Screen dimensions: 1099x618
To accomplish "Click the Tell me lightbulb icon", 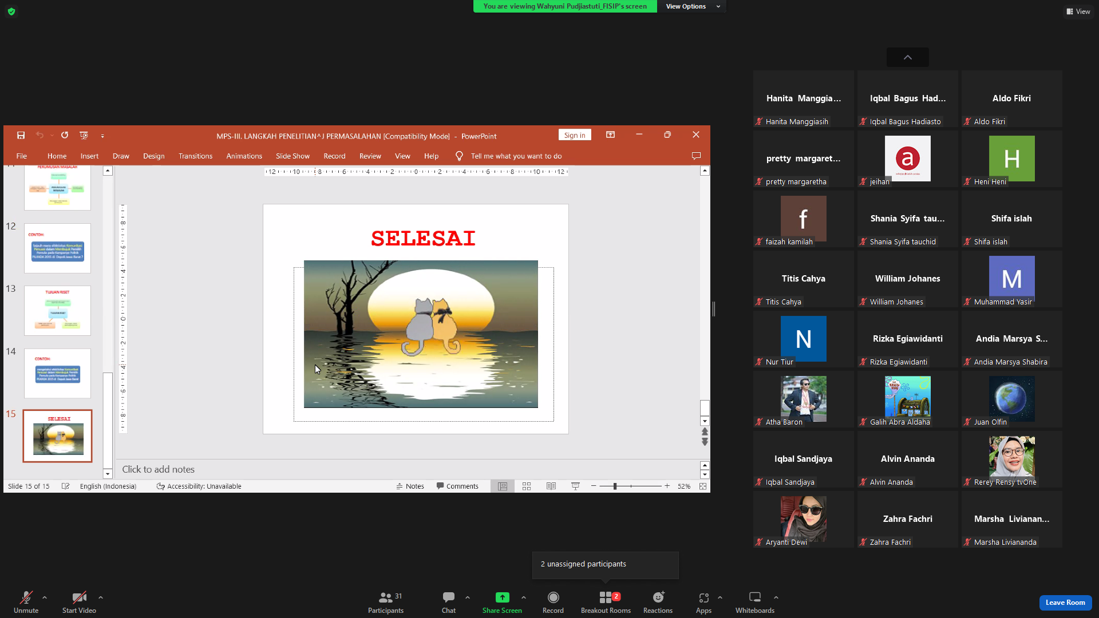I will coord(459,156).
